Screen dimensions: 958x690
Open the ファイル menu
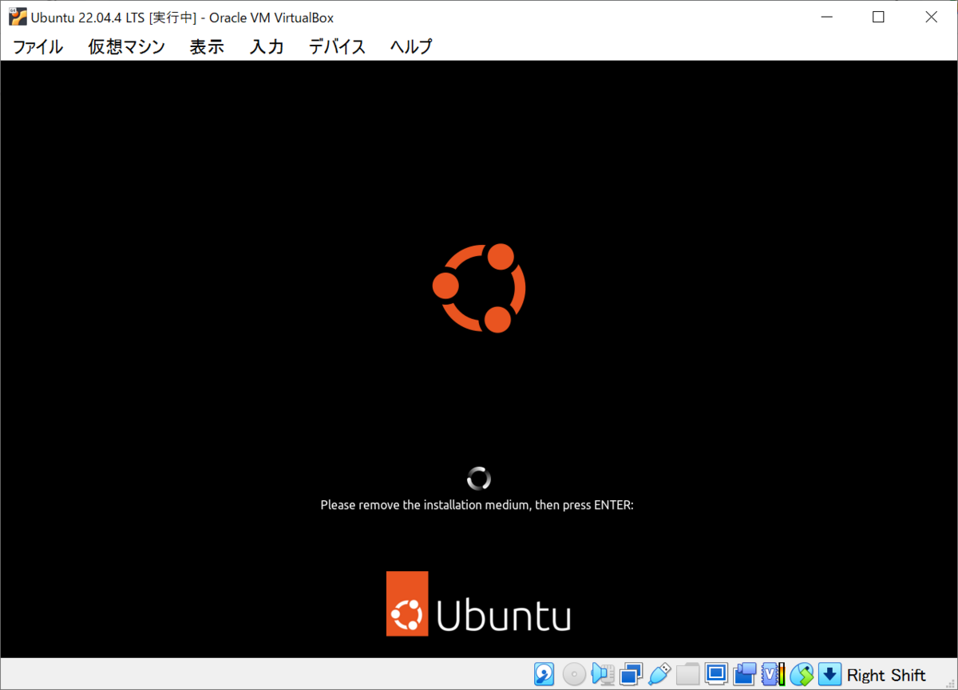[38, 46]
